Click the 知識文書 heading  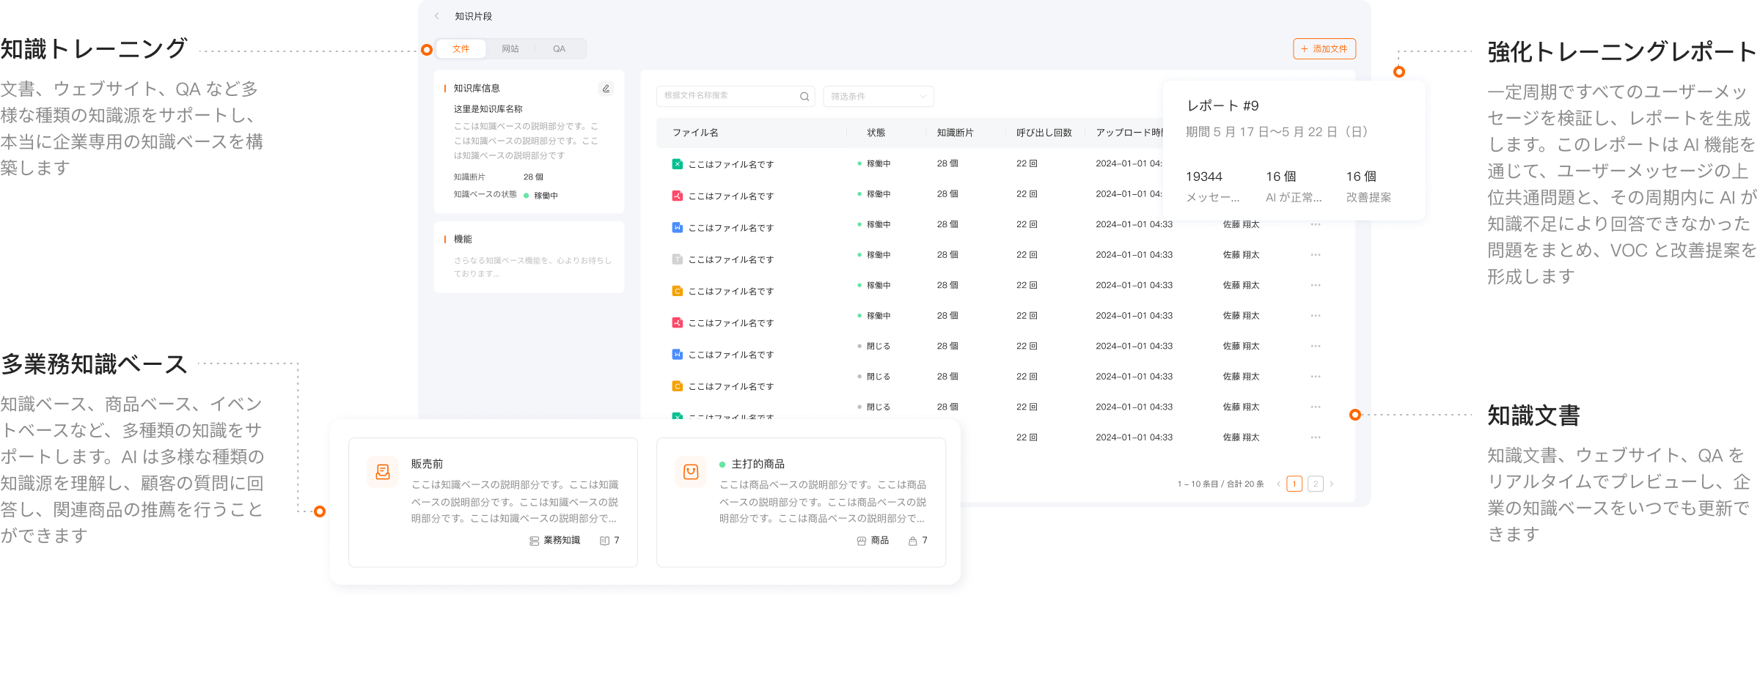[1533, 415]
